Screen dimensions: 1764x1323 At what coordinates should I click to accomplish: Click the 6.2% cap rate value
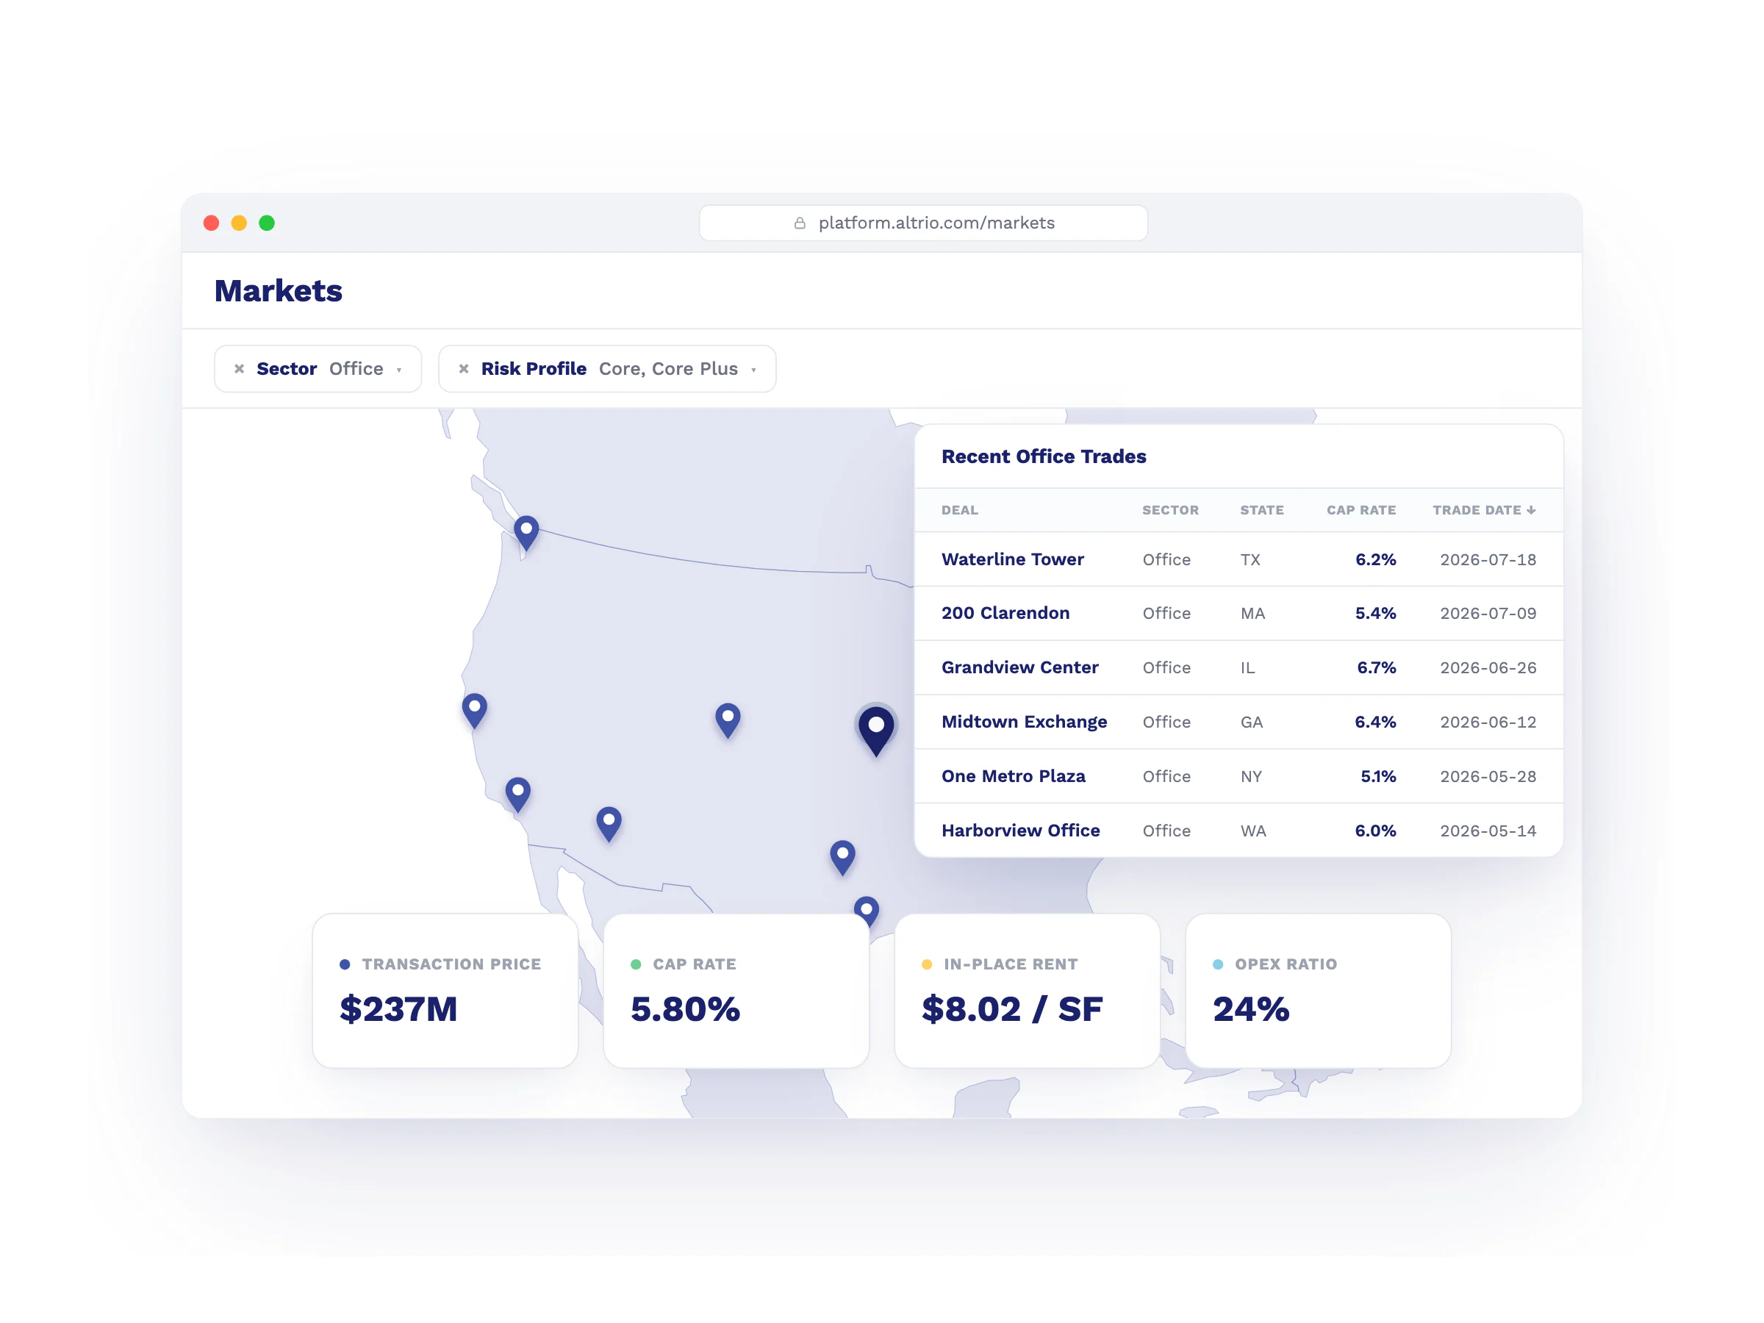(1375, 559)
